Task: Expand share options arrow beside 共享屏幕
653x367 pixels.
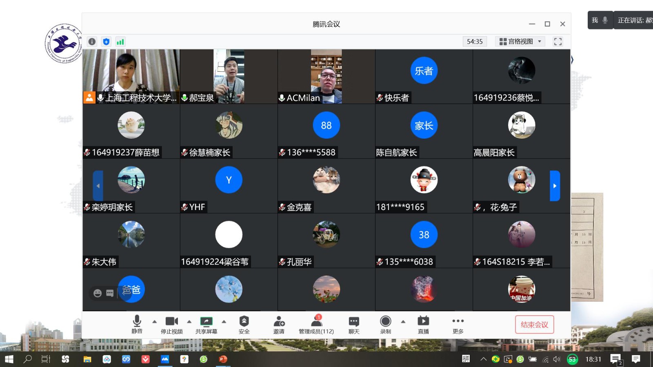Action: tap(224, 322)
